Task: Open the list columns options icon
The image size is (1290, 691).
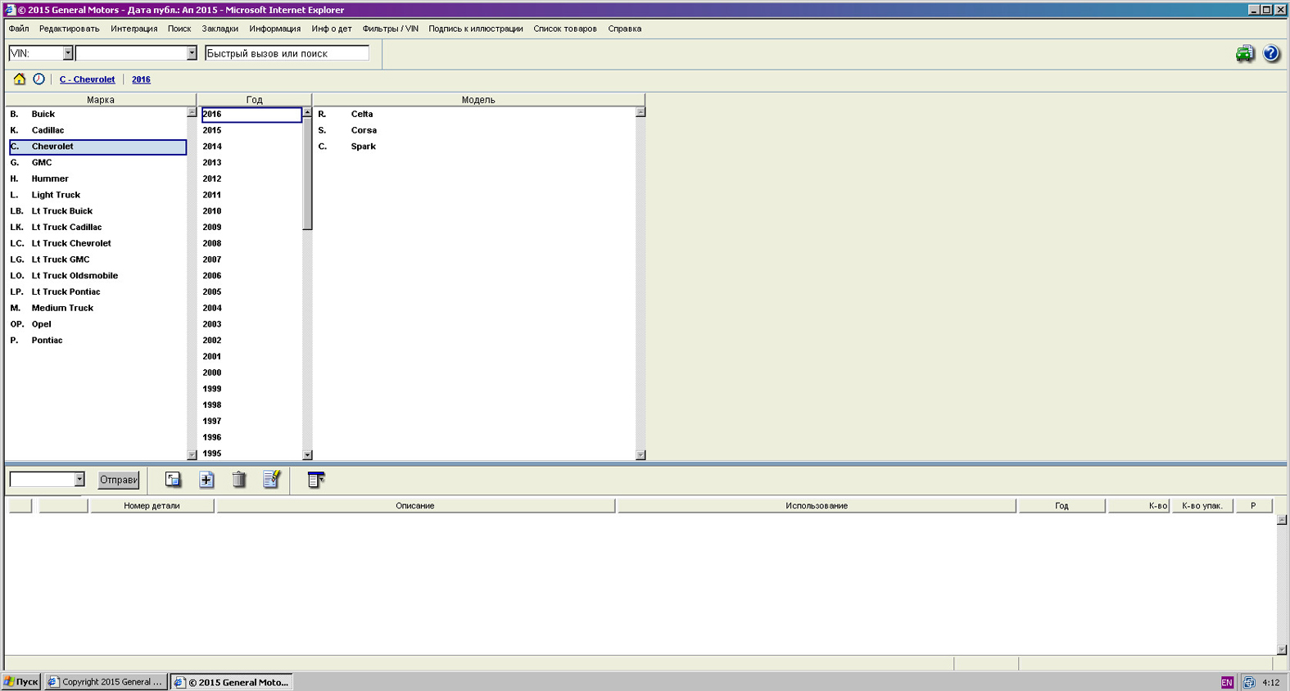Action: (x=315, y=480)
